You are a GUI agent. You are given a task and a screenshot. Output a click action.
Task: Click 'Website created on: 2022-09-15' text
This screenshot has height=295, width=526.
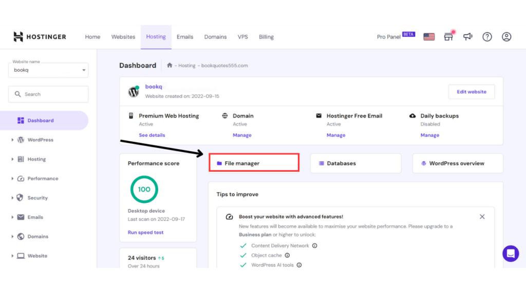coord(182,96)
